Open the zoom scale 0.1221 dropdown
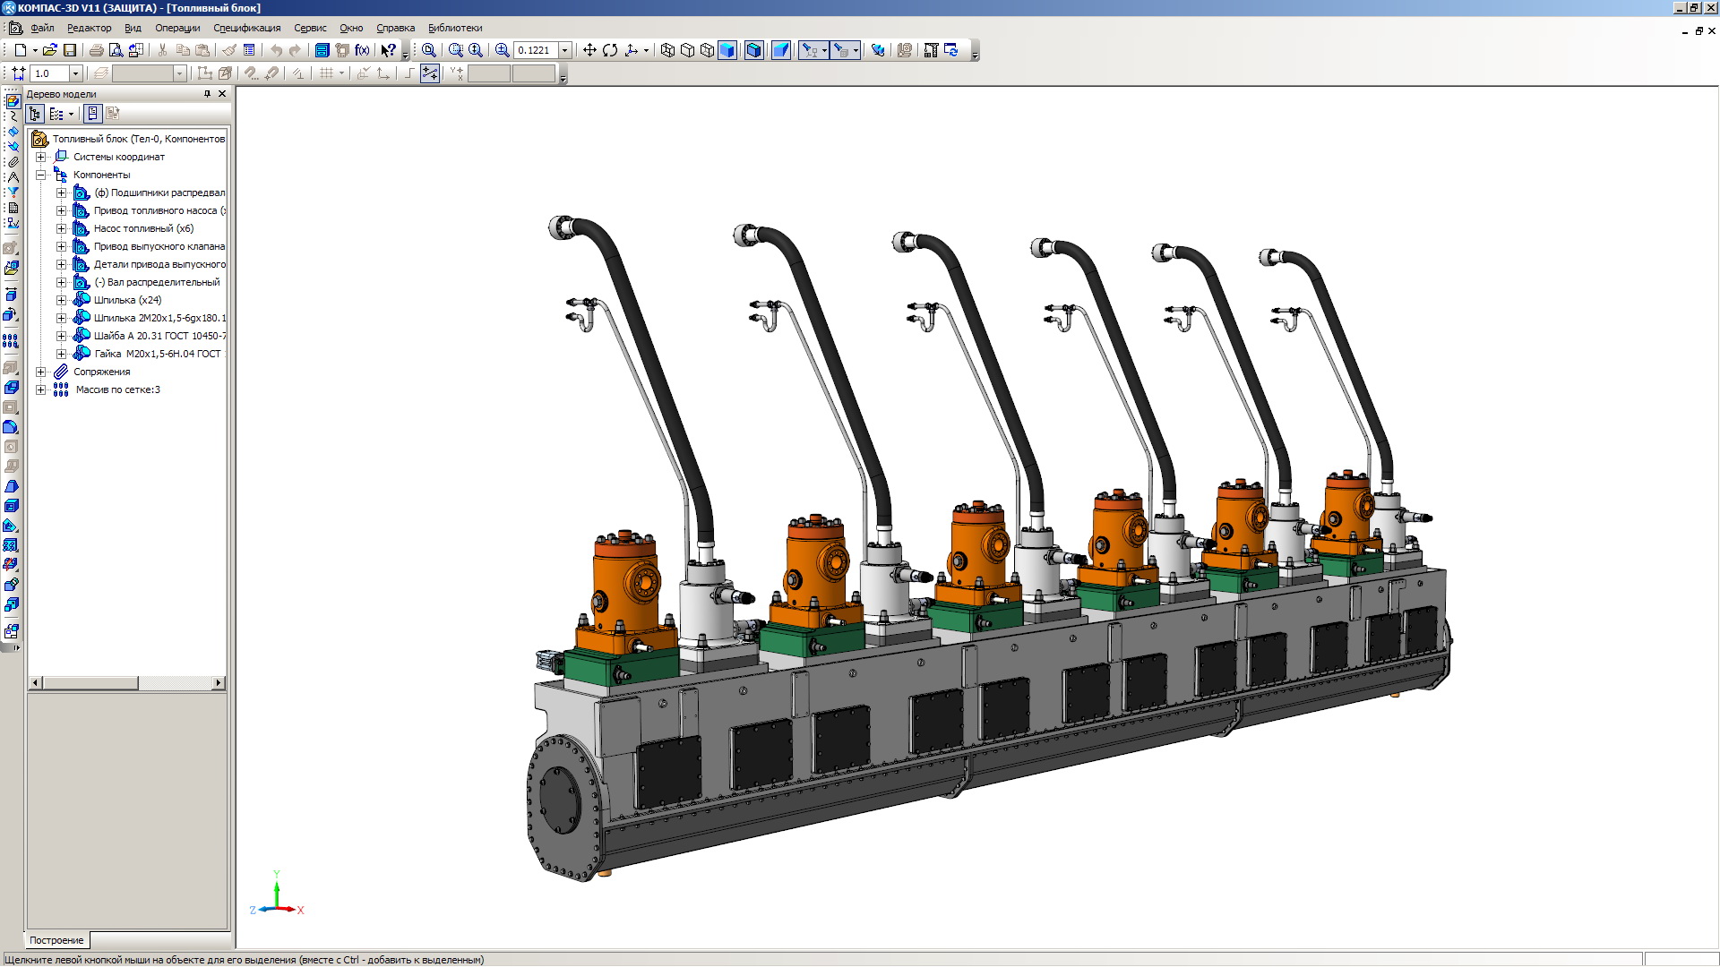 (x=565, y=50)
